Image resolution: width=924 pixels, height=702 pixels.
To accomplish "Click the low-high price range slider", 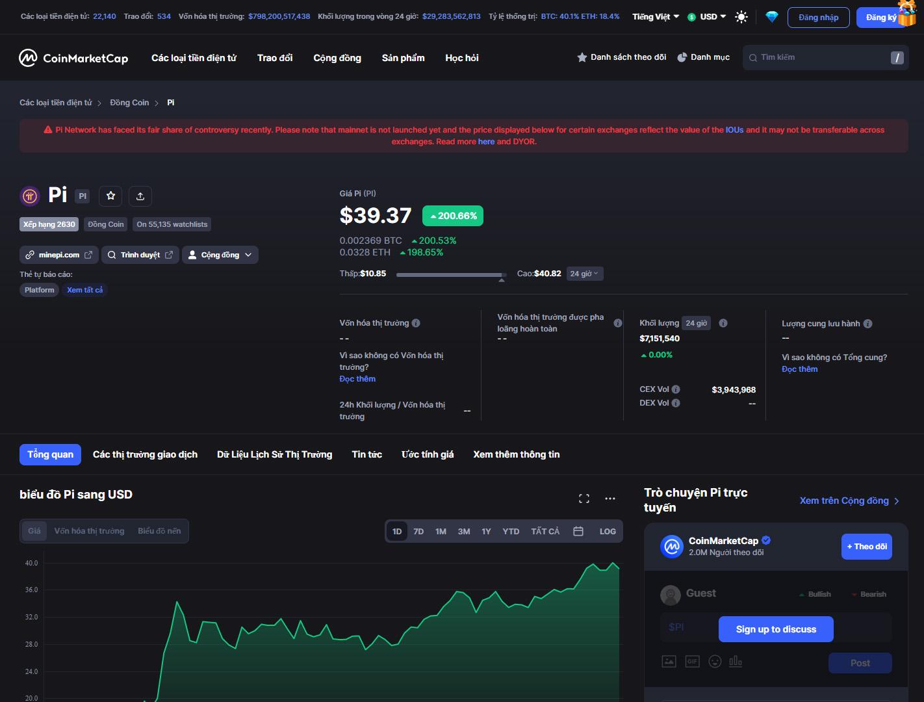I will coord(451,275).
